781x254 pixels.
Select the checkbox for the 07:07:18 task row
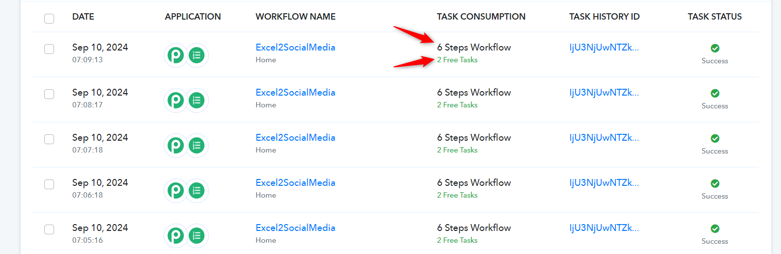tap(49, 139)
